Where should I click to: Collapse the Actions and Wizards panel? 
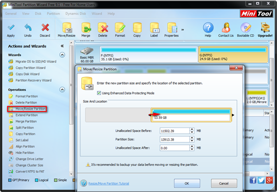coord(62,46)
